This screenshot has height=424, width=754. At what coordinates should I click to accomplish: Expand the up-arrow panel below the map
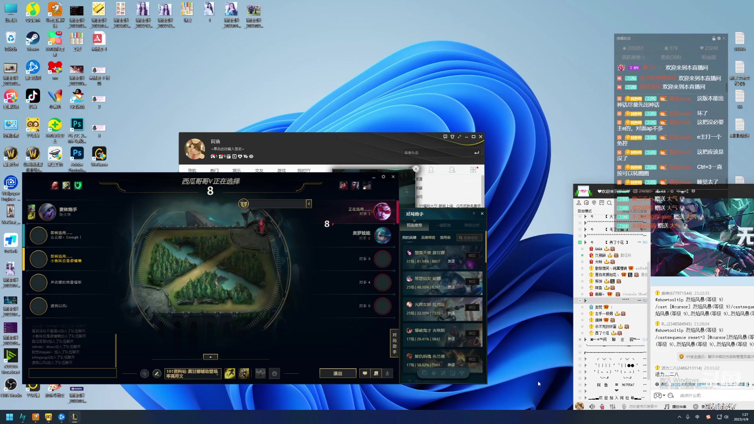click(210, 357)
